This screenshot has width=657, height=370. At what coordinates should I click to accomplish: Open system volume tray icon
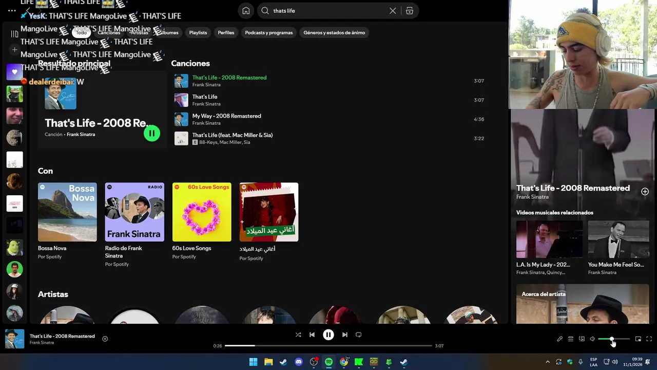pos(615,362)
